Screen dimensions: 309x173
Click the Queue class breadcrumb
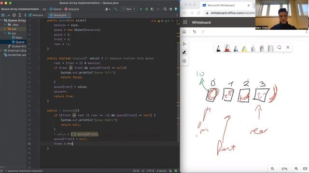pos(56,9)
